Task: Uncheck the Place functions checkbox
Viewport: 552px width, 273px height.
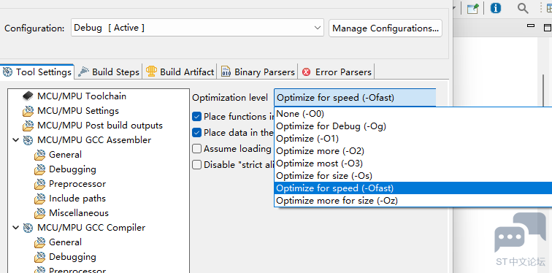Action: [197, 117]
